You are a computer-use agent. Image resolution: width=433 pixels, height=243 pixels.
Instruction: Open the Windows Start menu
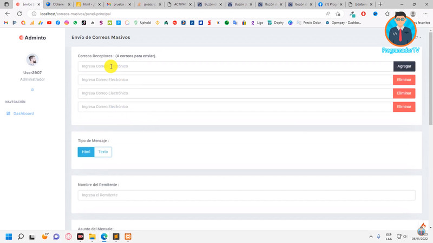pos(9,237)
